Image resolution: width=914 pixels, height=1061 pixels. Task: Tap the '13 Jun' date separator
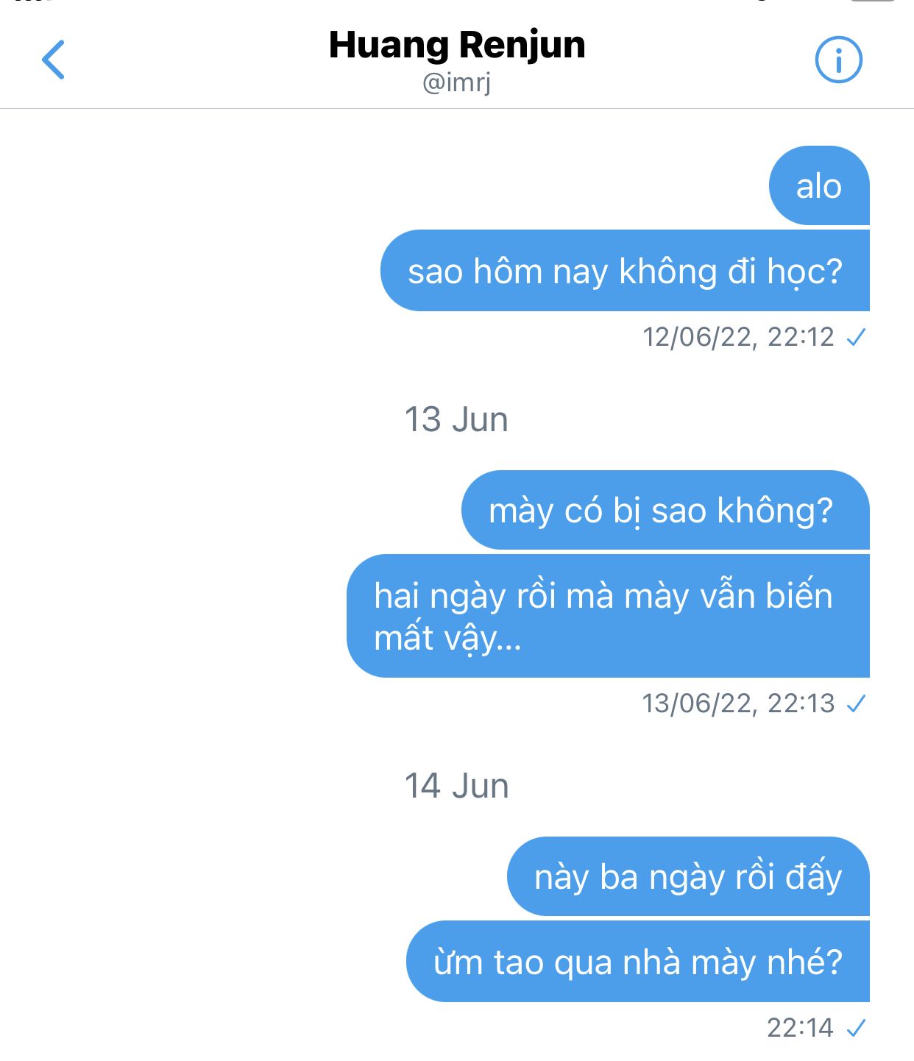456,419
